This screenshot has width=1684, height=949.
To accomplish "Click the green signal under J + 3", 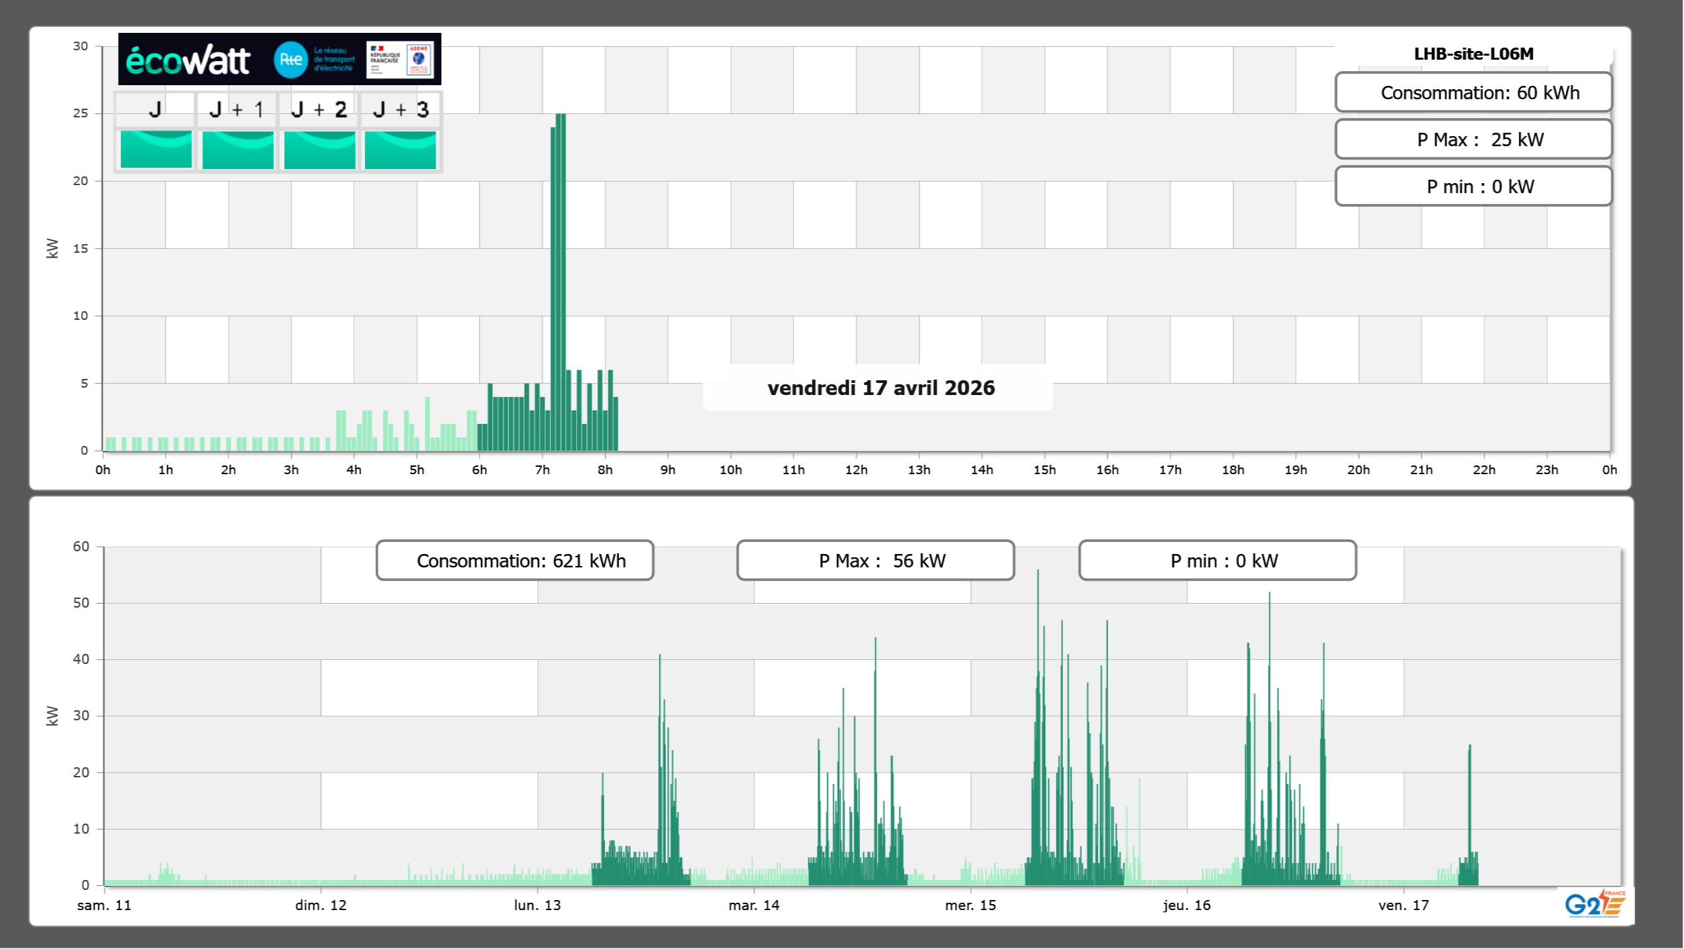I will (x=400, y=150).
